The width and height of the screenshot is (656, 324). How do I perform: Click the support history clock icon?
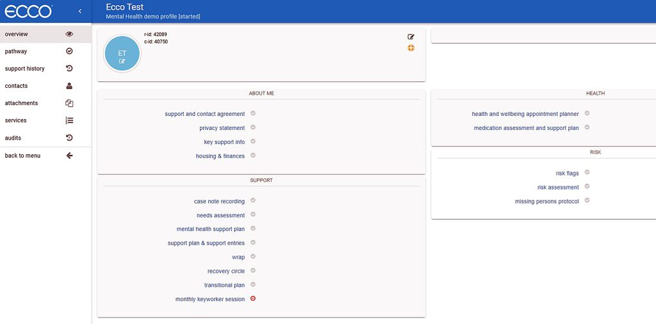click(x=69, y=69)
